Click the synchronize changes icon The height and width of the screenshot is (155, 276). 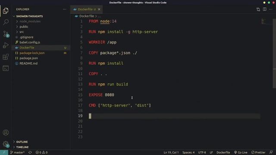(x=30, y=152)
